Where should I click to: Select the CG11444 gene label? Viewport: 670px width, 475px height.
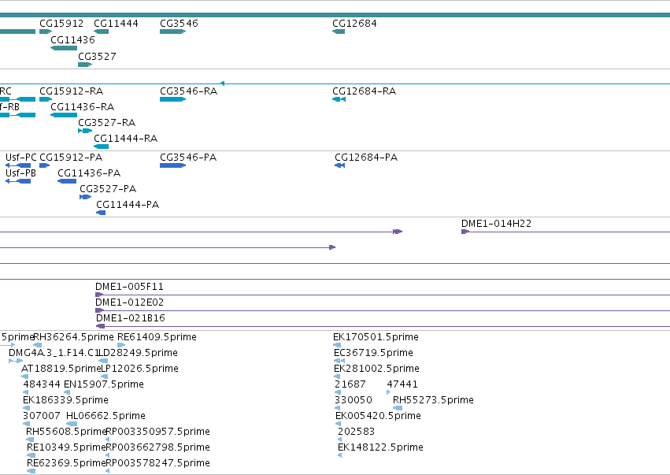tap(116, 23)
